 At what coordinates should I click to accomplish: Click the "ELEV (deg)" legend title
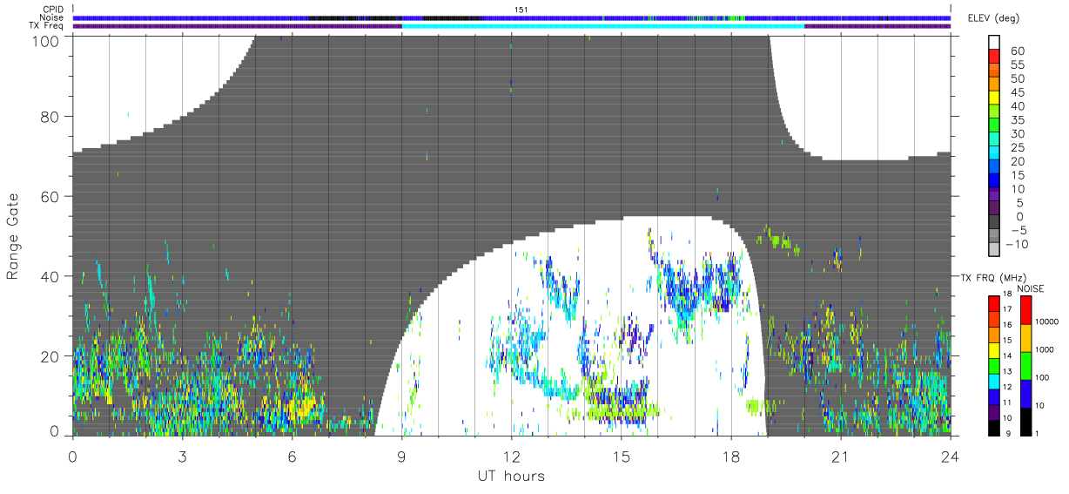pos(994,18)
